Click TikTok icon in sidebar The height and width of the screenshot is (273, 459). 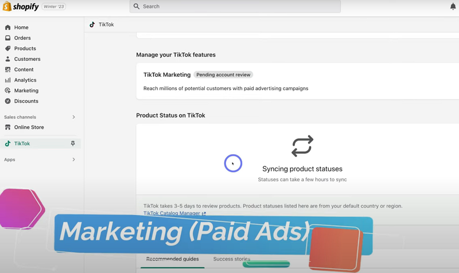8,143
